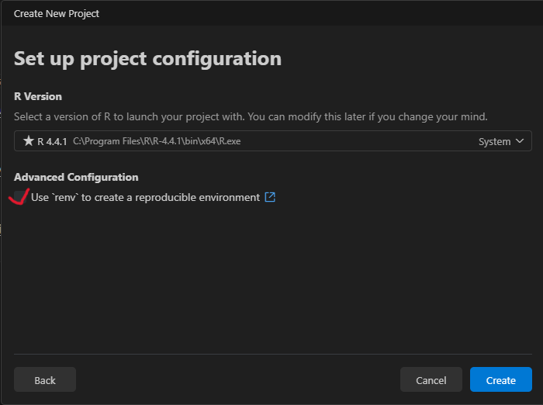Click the star icon beside R 4.4.1
The height and width of the screenshot is (405, 543).
pyautogui.click(x=29, y=141)
